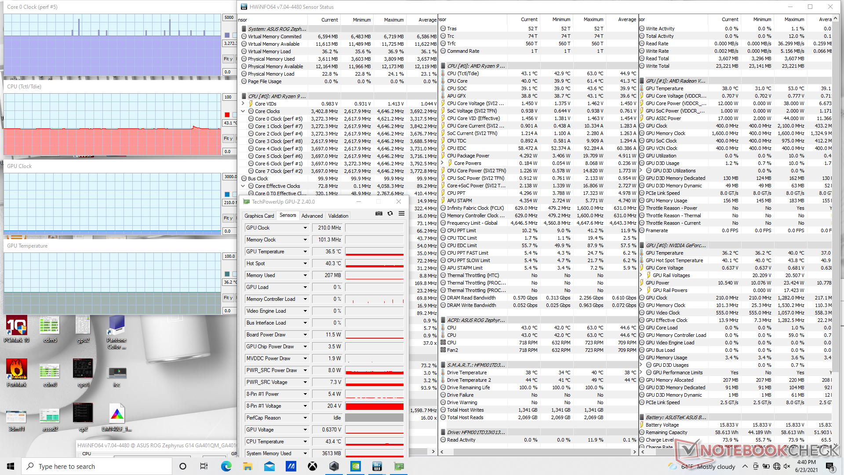Viewport: 844px width, 475px height.
Task: Click the GPU-Z screenshot camera icon
Action: (x=378, y=213)
